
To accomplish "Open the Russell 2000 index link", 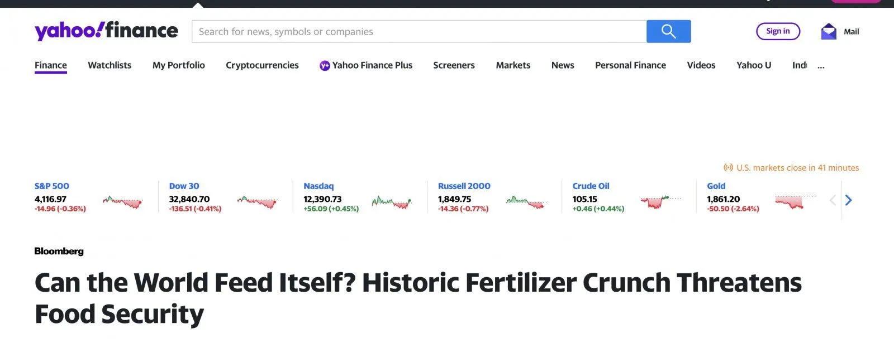I will coord(464,186).
